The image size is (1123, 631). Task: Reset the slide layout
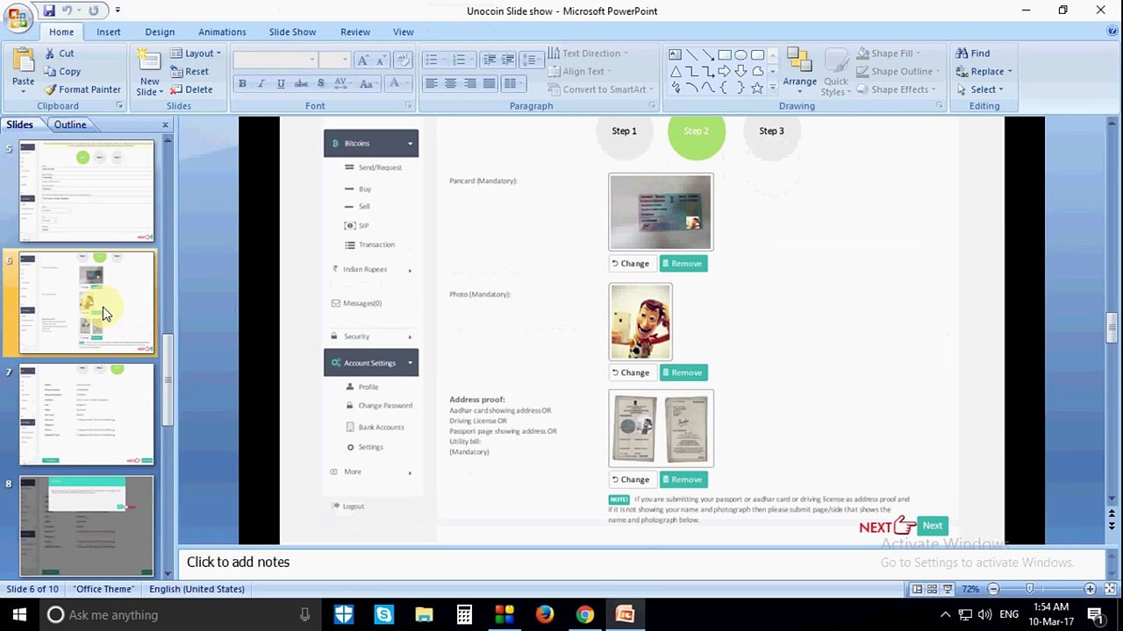click(189, 72)
